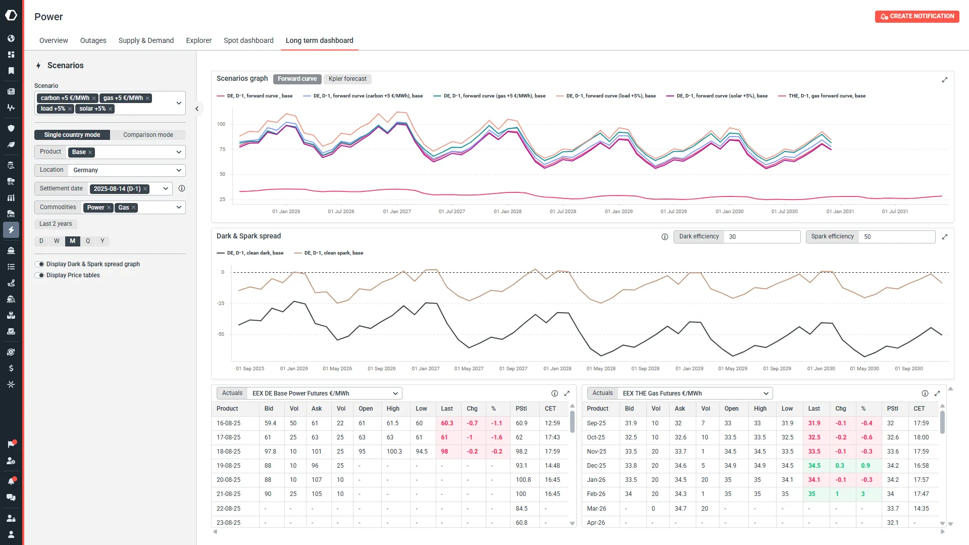Go to the Overview tab
Screen dimensions: 969x545
54,40
